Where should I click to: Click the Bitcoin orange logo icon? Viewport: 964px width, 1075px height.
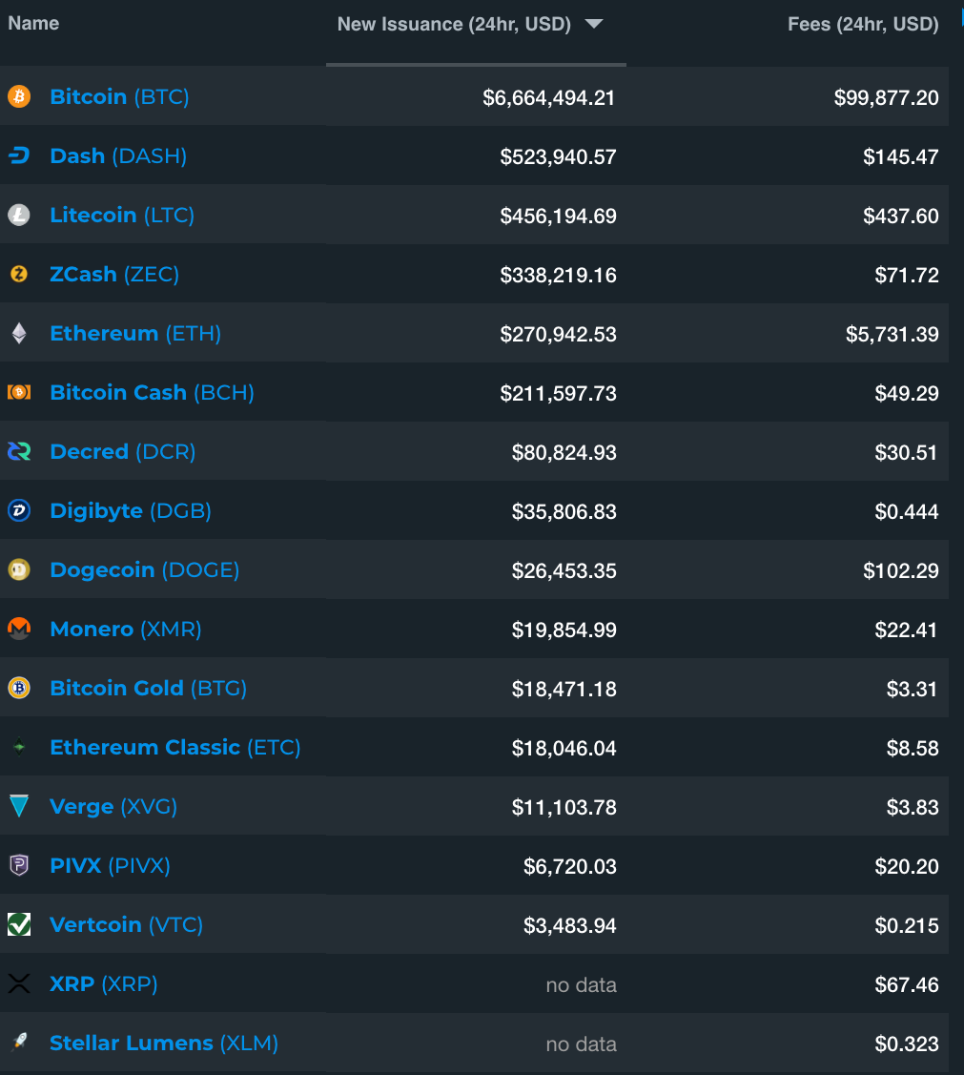pyautogui.click(x=19, y=96)
